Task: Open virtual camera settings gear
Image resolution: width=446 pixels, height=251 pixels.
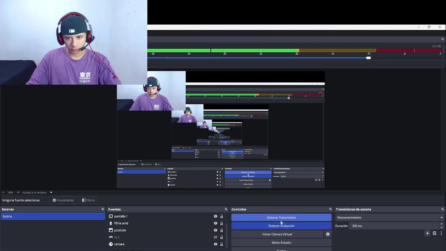Action: [x=328, y=234]
